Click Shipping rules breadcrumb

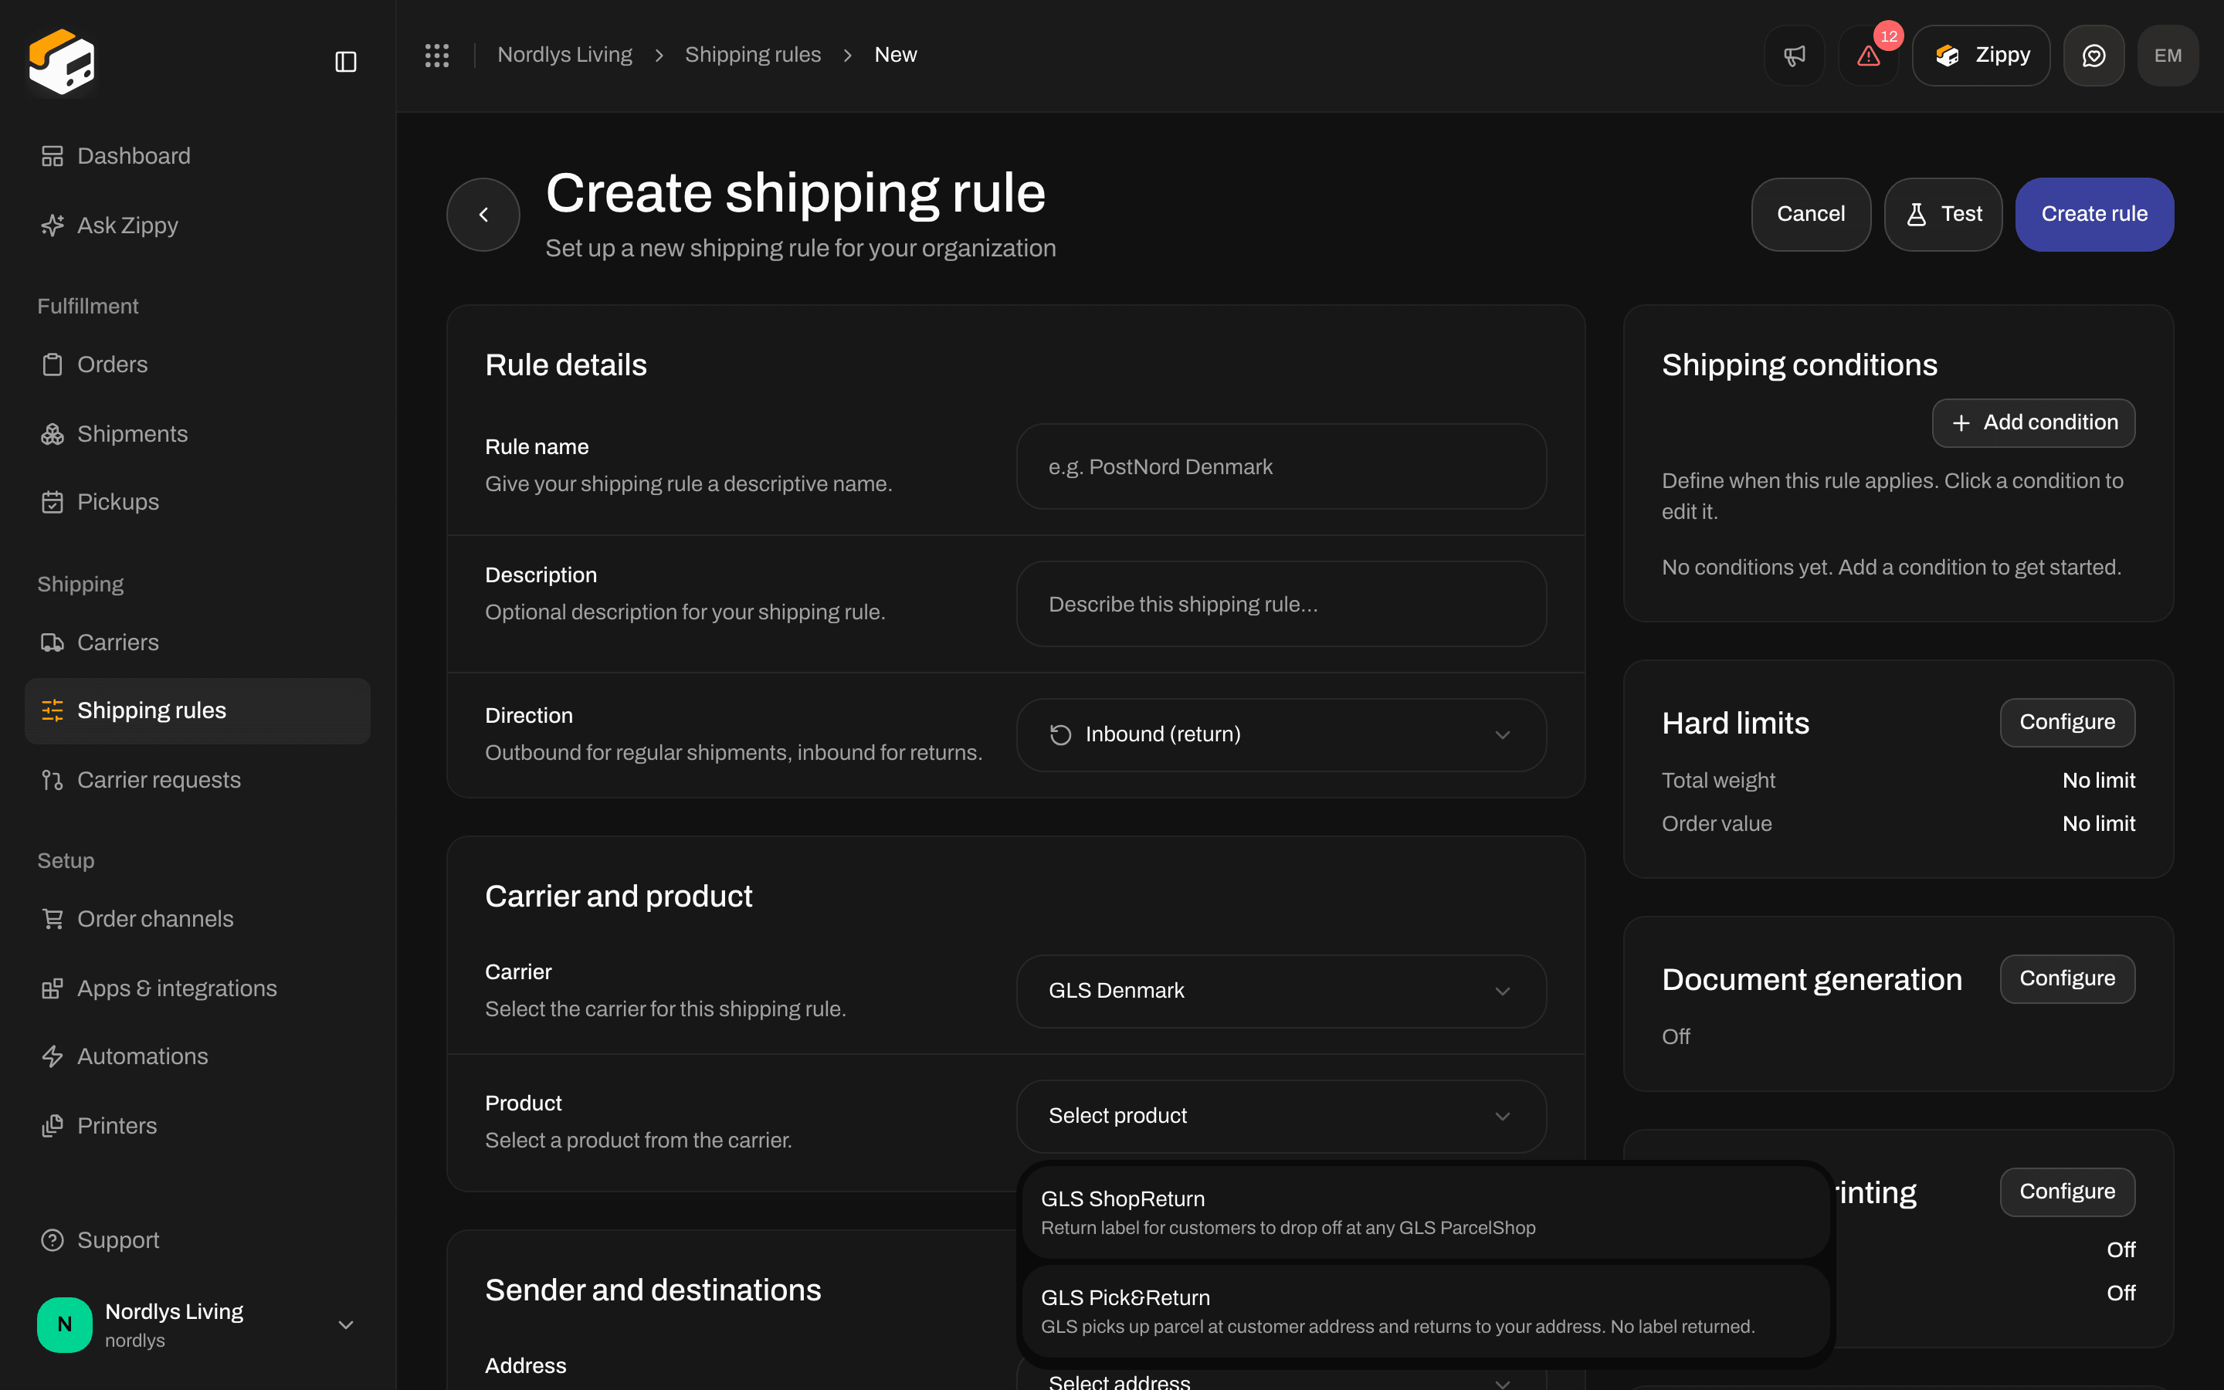point(753,55)
